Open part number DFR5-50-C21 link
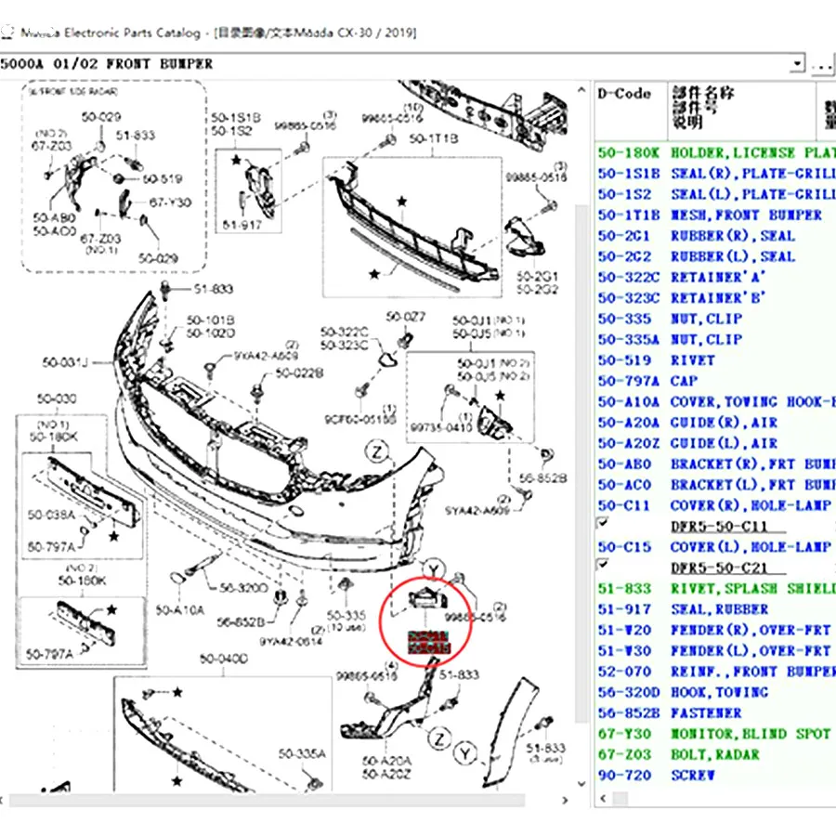836x836 pixels. (x=719, y=568)
